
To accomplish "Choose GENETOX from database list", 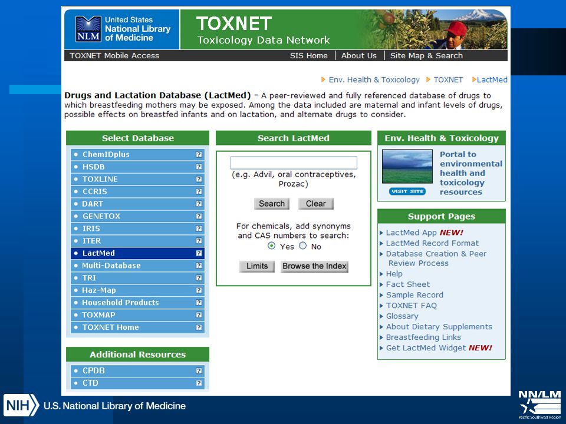I will [137, 216].
